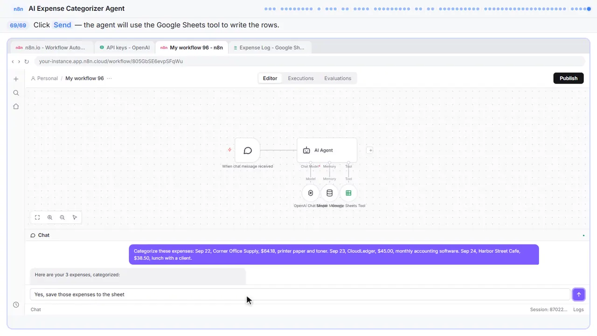
Task: Select the chat trigger node
Action: tap(248, 150)
